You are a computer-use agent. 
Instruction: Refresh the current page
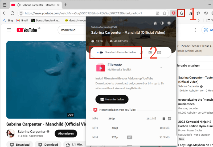(12, 13)
